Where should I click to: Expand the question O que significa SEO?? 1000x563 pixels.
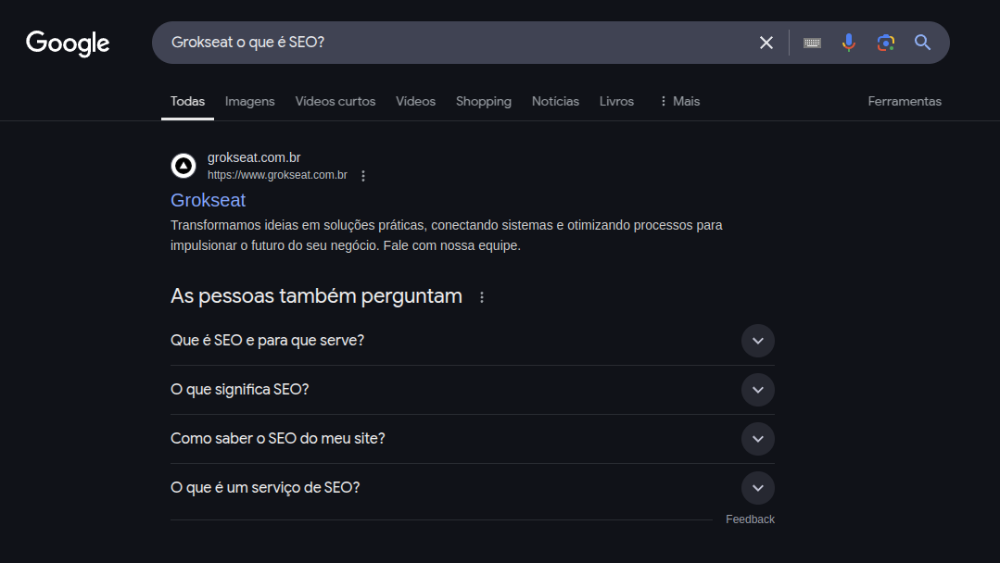click(757, 390)
